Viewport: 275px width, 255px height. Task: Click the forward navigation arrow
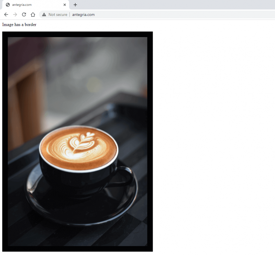(14, 14)
